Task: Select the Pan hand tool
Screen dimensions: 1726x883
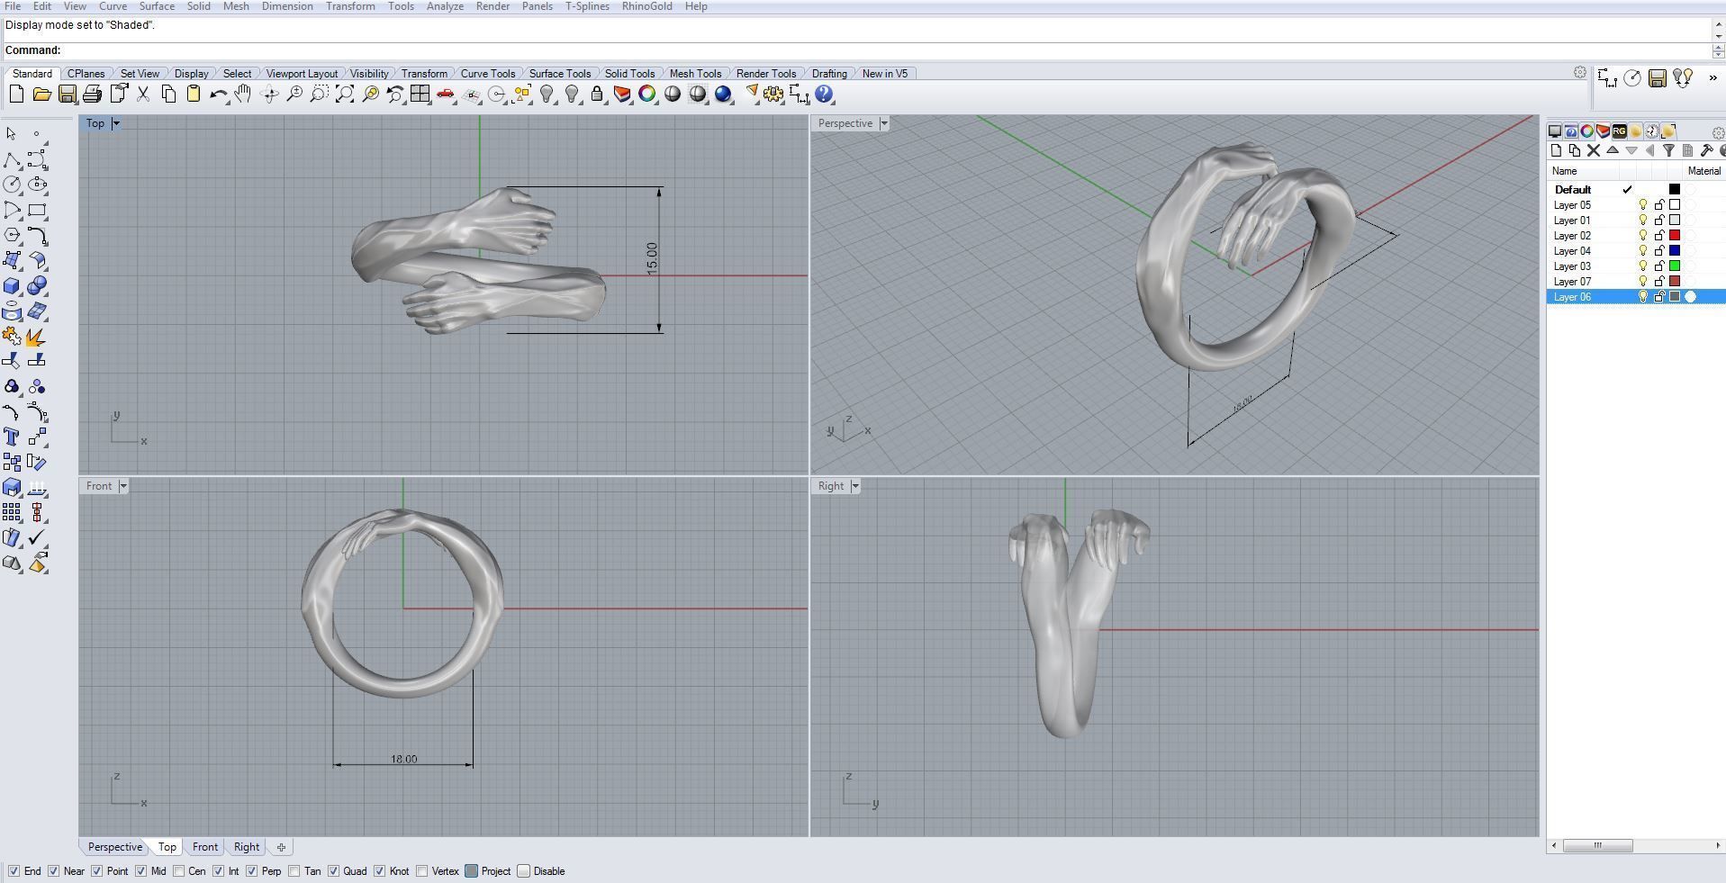Action: coord(243,95)
